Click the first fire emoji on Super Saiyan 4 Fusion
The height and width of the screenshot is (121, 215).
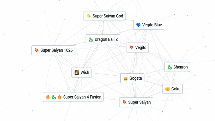pos(48,97)
